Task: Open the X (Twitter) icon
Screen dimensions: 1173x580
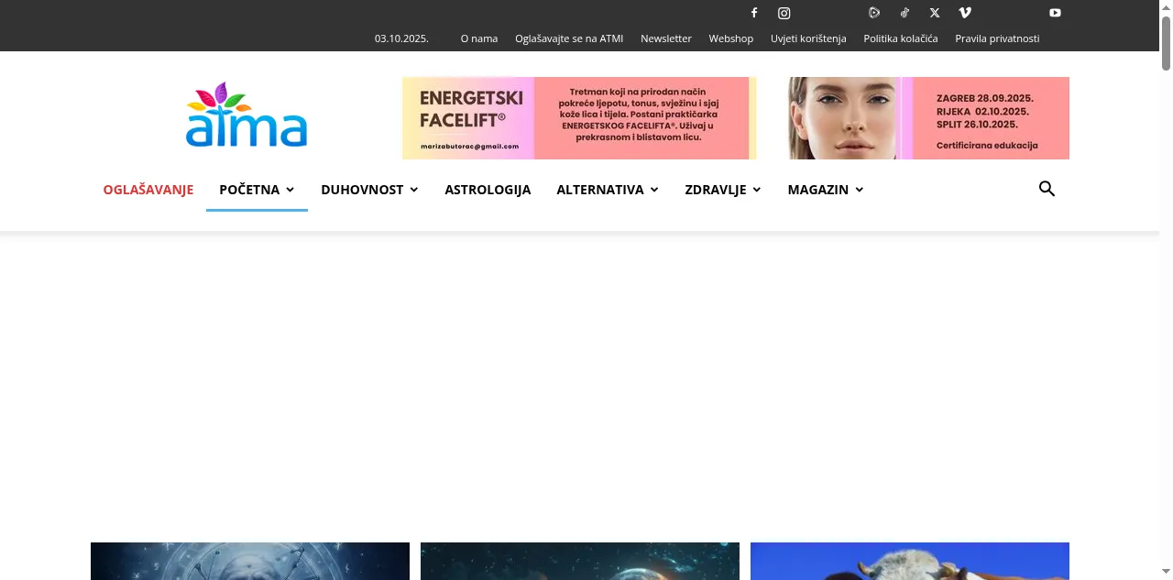Action: [x=935, y=13]
